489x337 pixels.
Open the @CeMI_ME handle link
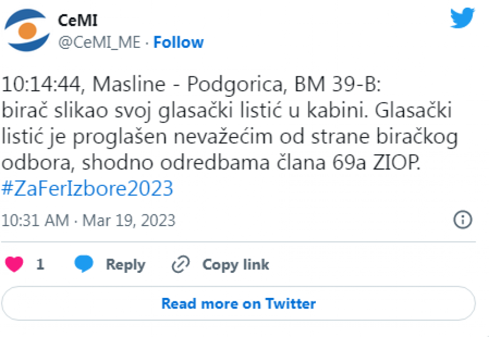point(99,42)
